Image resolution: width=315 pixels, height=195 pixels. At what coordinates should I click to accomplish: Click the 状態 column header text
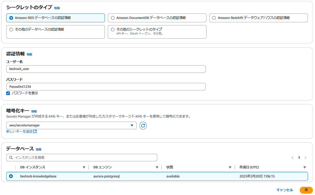[170, 167]
